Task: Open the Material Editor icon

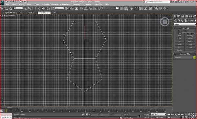Action: tap(150, 8)
